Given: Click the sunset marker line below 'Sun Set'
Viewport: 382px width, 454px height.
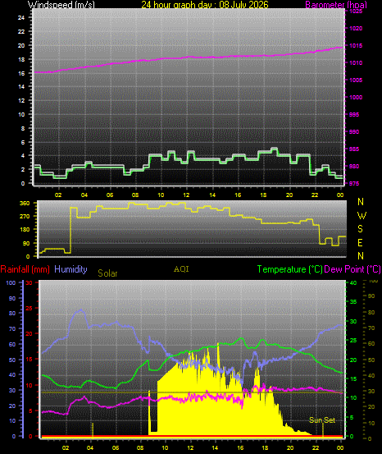Looking at the screenshot, I should [323, 430].
